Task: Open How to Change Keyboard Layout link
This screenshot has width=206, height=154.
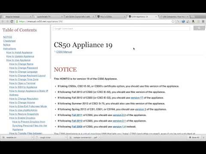Action: [x=27, y=76]
